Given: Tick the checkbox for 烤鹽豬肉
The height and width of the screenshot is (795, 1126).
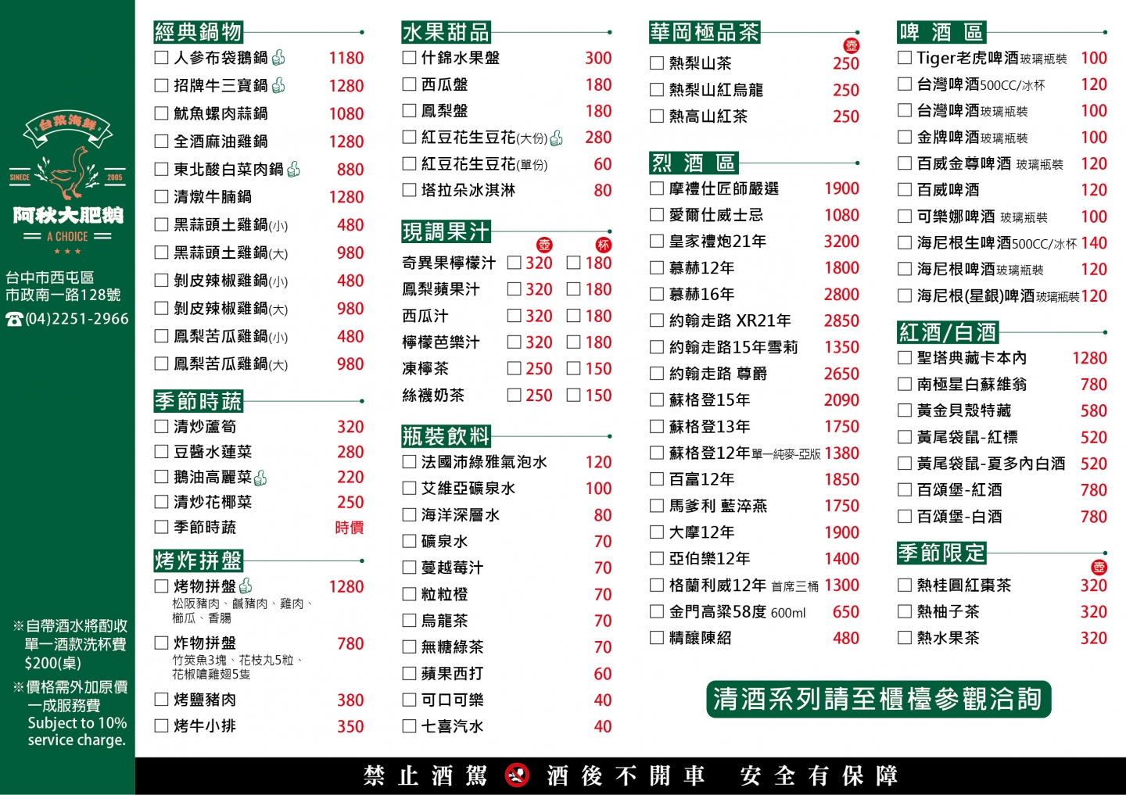Looking at the screenshot, I should (162, 700).
